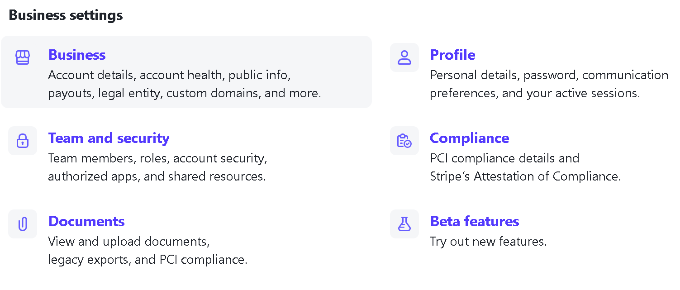
Task: Select the Beta features link
Action: click(x=475, y=221)
